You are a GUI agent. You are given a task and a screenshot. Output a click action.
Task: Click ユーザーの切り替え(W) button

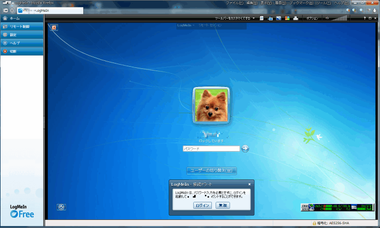pyautogui.click(x=211, y=170)
